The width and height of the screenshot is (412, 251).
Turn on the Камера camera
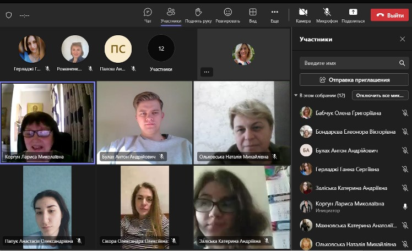pyautogui.click(x=303, y=15)
